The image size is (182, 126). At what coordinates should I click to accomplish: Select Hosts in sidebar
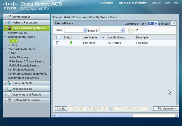click(x=13, y=45)
